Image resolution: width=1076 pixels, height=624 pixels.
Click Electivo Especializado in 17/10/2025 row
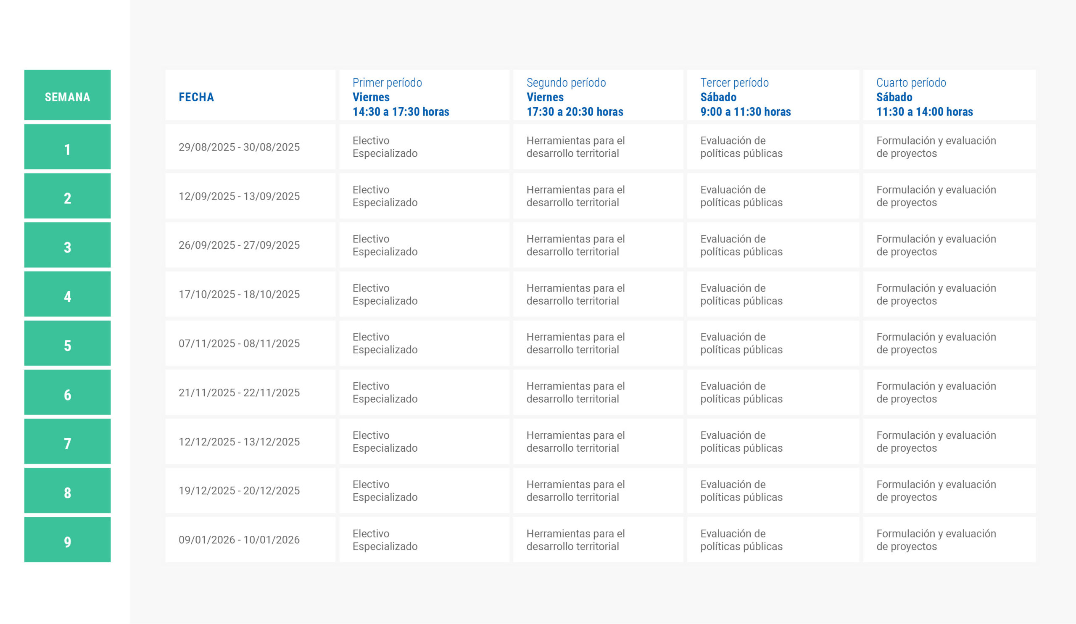(424, 294)
